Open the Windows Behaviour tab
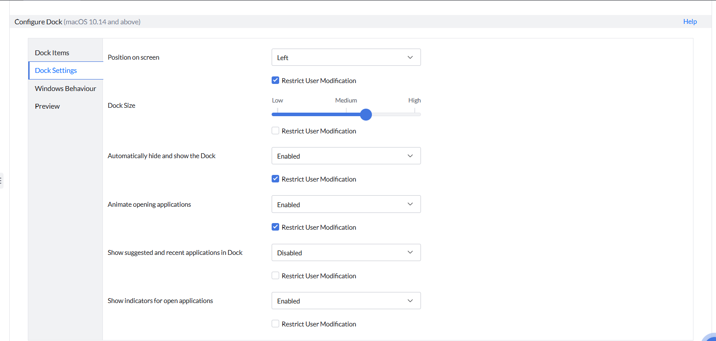The width and height of the screenshot is (716, 341). click(x=65, y=88)
